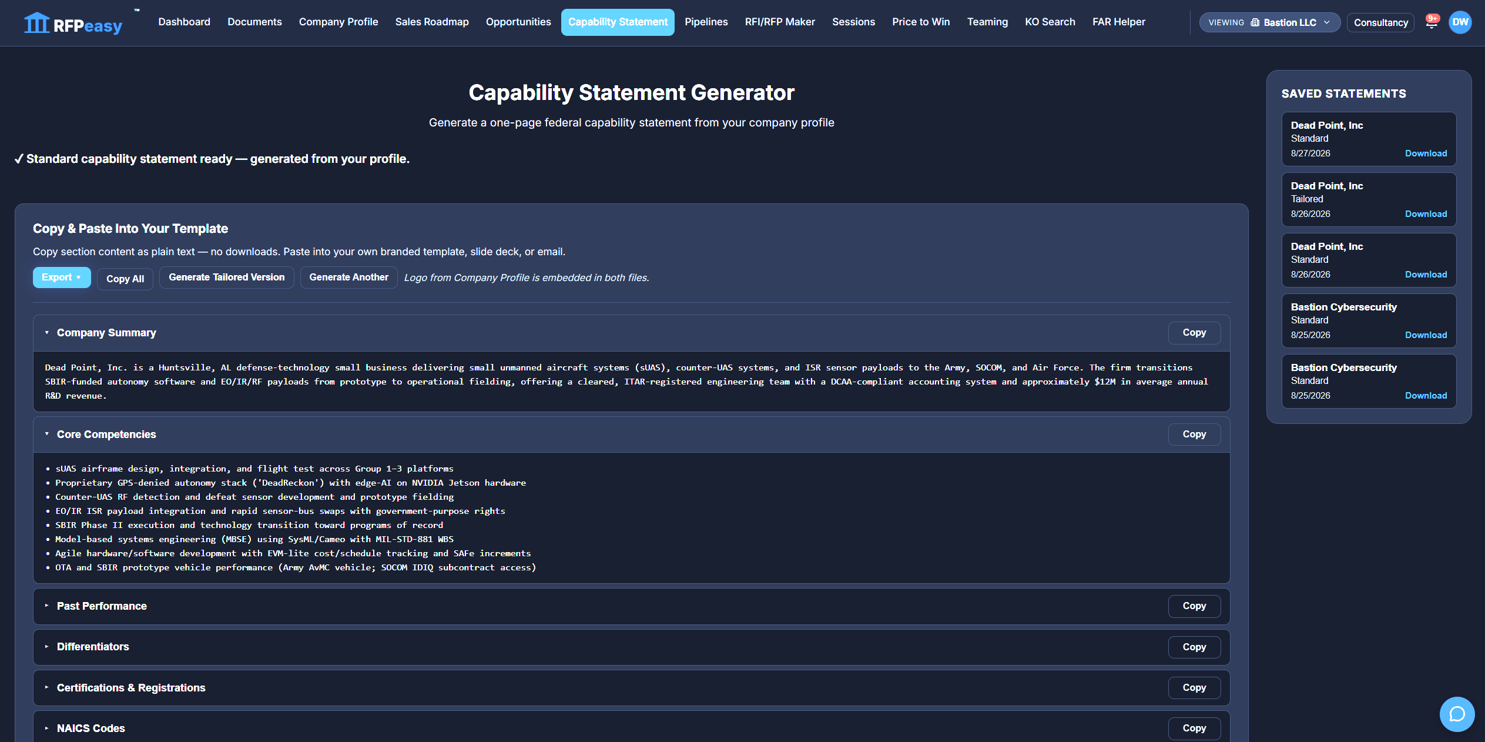Expand Certifications & Registrations section

coord(47,688)
